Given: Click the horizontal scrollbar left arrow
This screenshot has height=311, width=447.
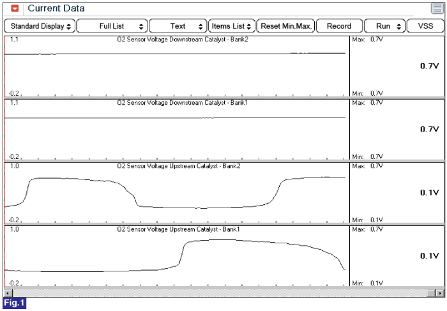Looking at the screenshot, I should click(x=8, y=293).
